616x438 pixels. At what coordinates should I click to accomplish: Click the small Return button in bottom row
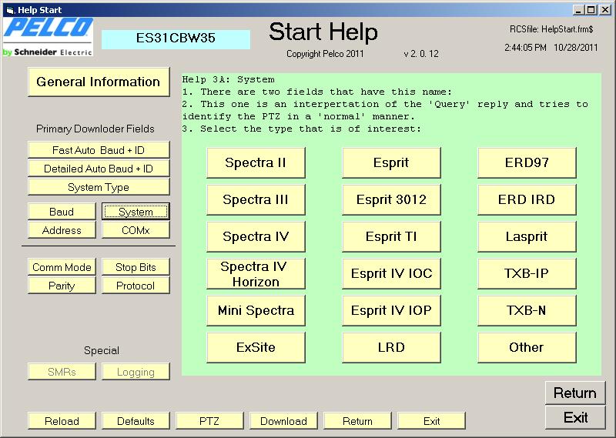(357, 421)
